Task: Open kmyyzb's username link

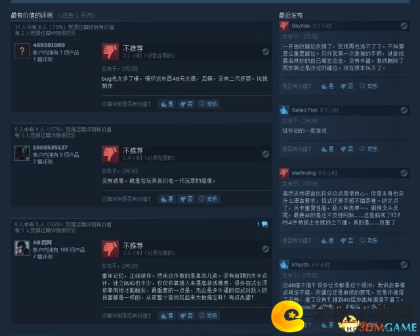Action: click(301, 264)
